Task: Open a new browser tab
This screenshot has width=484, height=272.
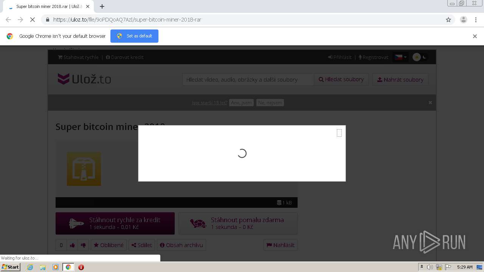Action: point(102,6)
